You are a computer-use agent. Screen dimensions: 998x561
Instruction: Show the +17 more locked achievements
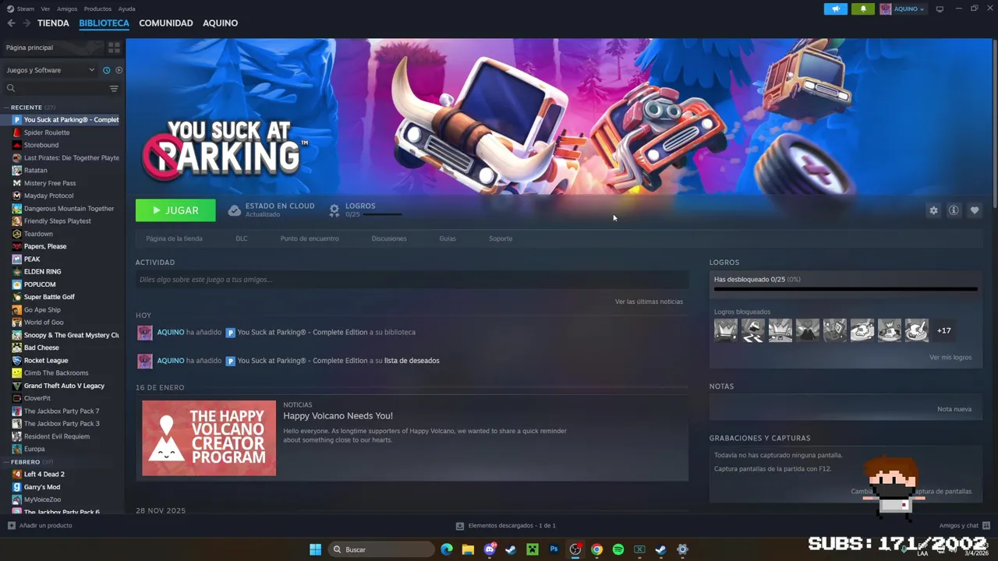click(x=944, y=330)
